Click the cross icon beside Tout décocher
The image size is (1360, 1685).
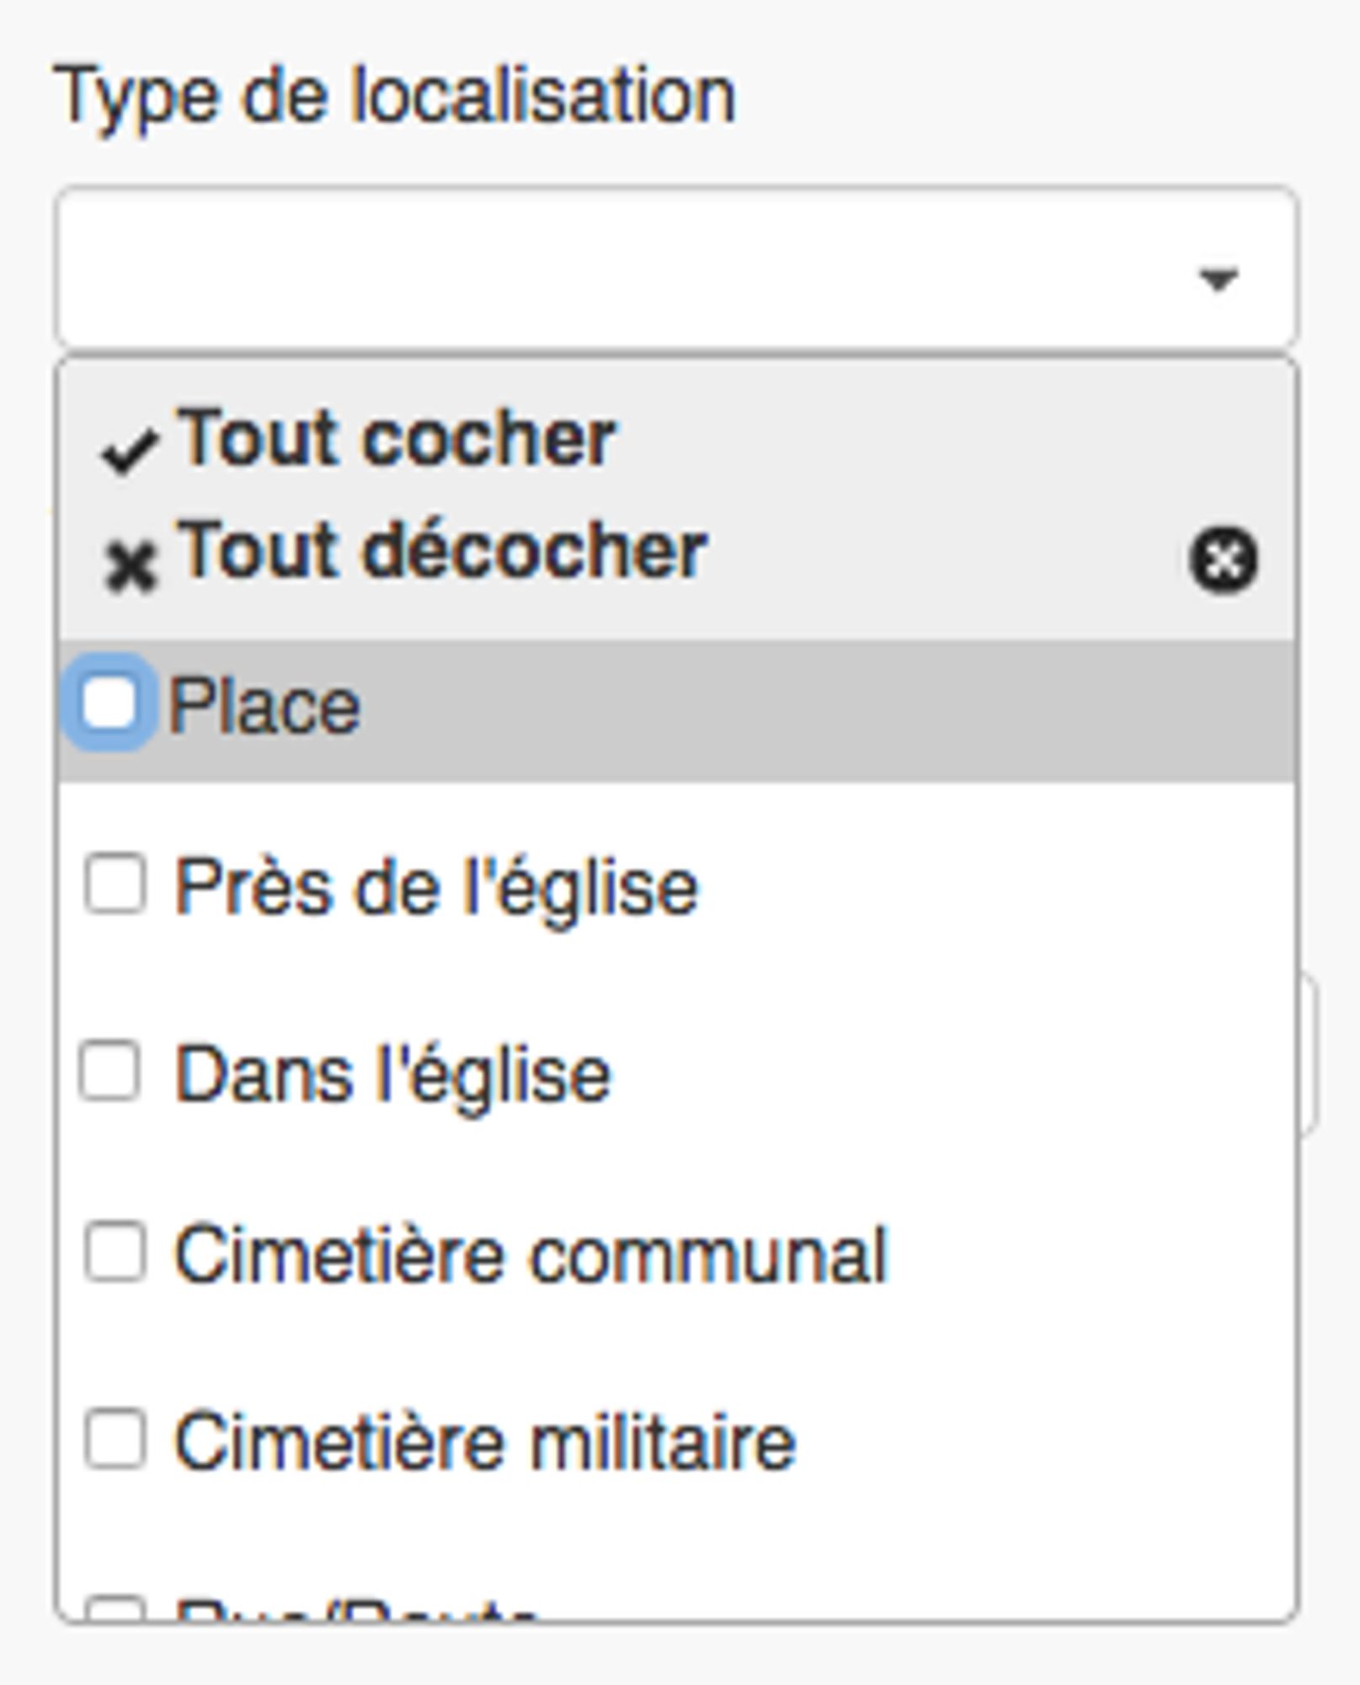[130, 566]
